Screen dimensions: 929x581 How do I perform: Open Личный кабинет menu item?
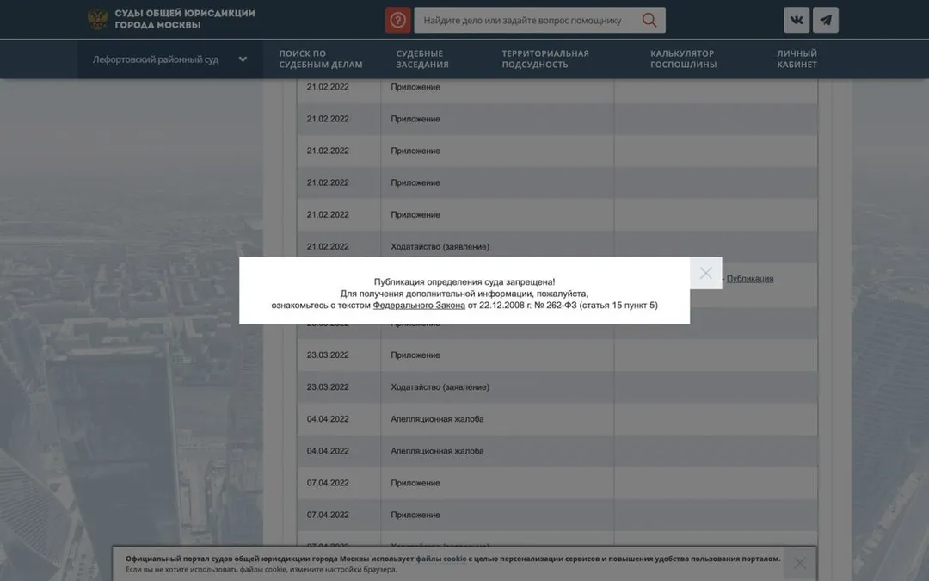[x=797, y=59]
